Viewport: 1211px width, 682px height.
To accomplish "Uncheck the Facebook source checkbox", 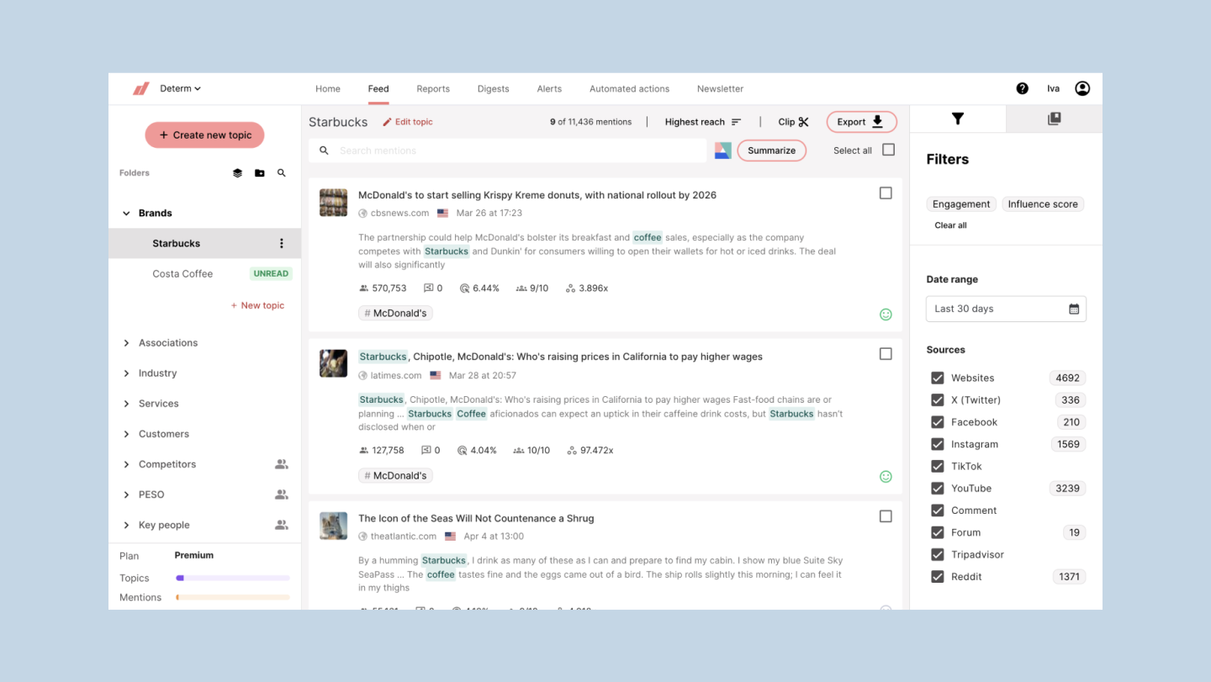I will tap(938, 422).
